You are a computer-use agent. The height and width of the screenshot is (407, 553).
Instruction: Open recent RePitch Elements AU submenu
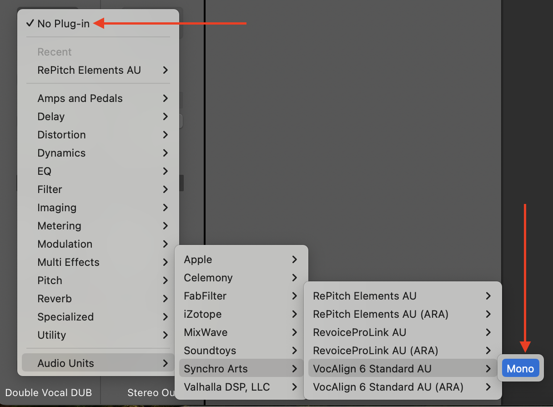click(89, 70)
